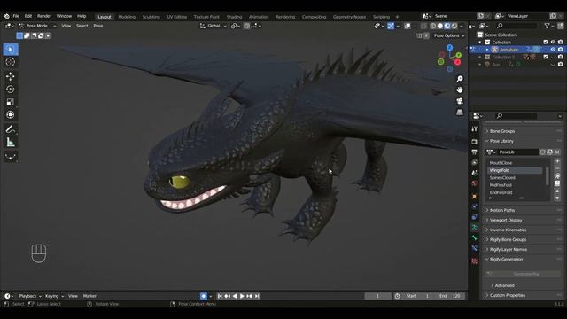Select the Rotate tool

[11, 89]
